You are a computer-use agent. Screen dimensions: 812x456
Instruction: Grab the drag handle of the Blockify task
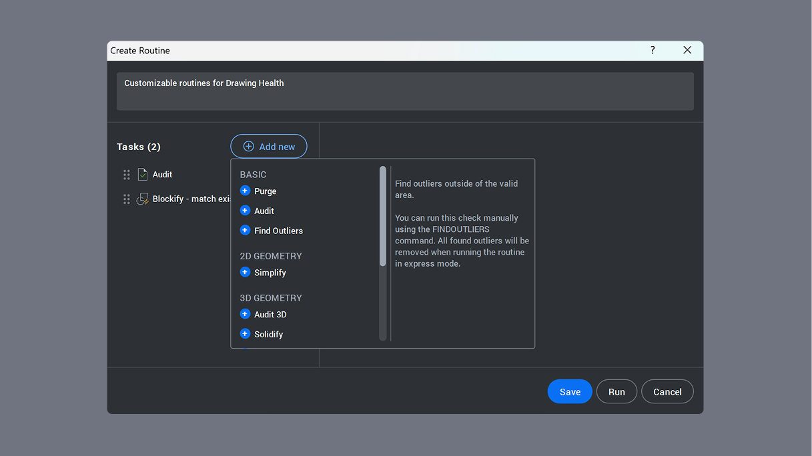tap(127, 199)
